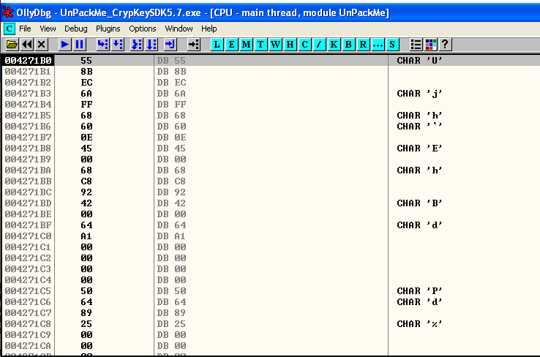Click the Trace Over toolbar icon

[151, 45]
